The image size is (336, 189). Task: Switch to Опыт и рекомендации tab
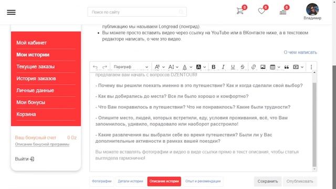point(203,181)
